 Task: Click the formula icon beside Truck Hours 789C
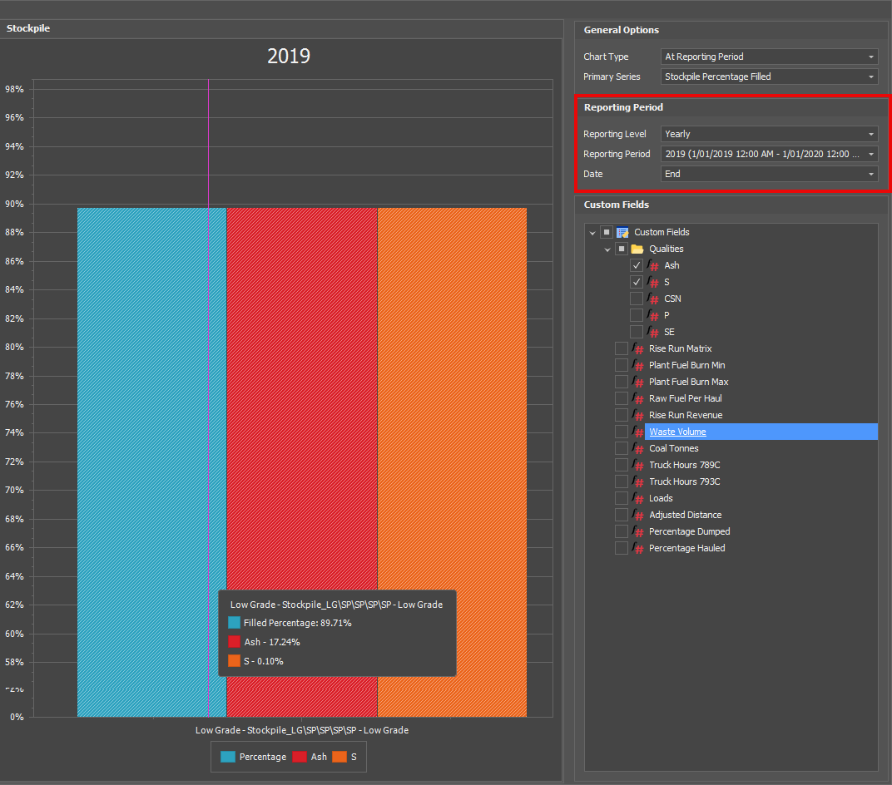(x=638, y=465)
